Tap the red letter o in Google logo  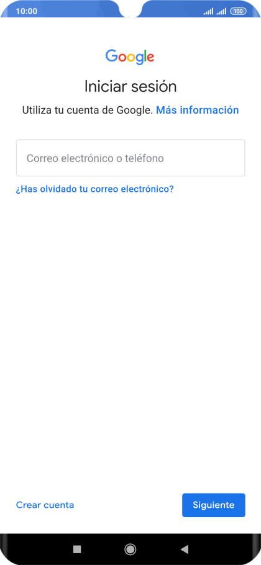coord(122,58)
